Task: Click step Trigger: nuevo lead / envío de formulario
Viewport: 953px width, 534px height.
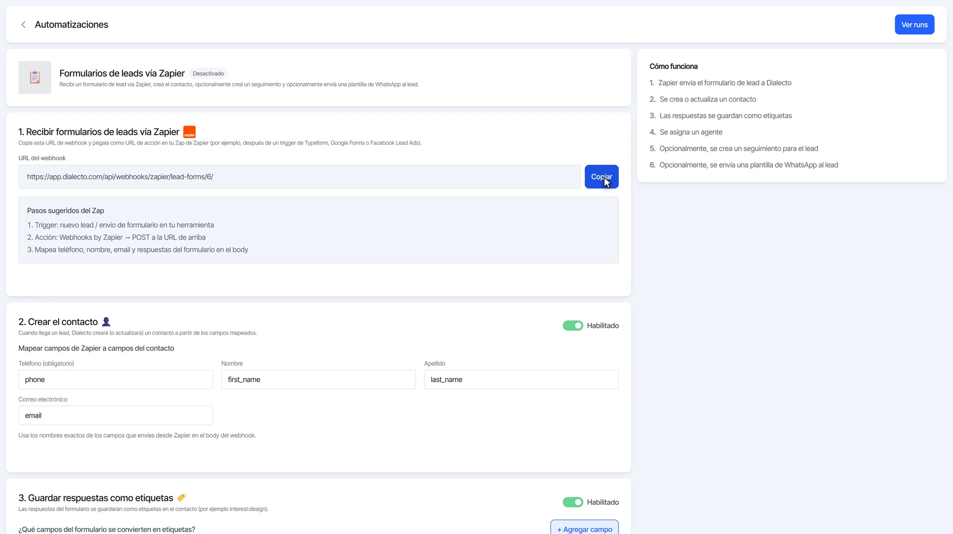Action: 121,225
